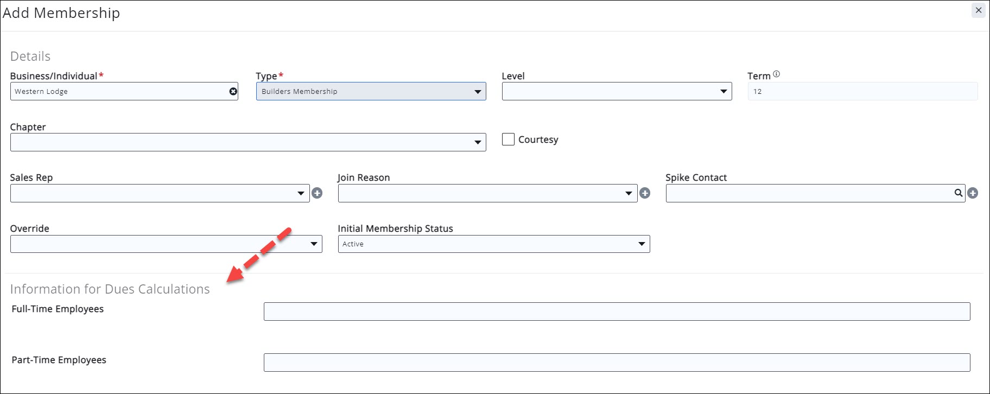Expand the Level dropdown

coord(617,92)
